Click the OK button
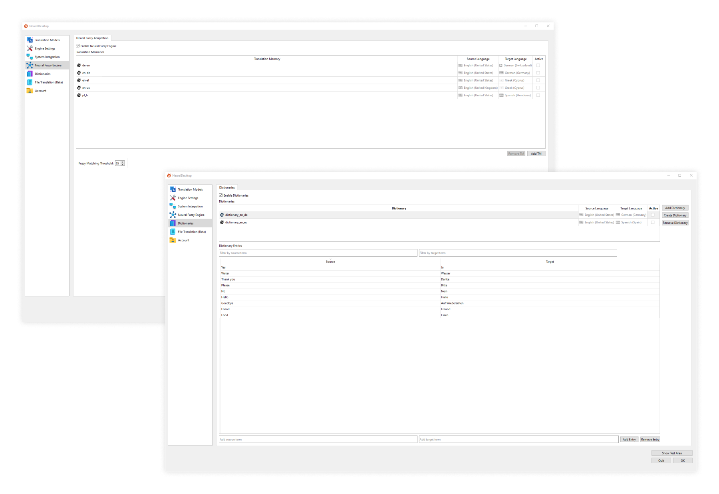The height and width of the screenshot is (494, 719). point(683,460)
